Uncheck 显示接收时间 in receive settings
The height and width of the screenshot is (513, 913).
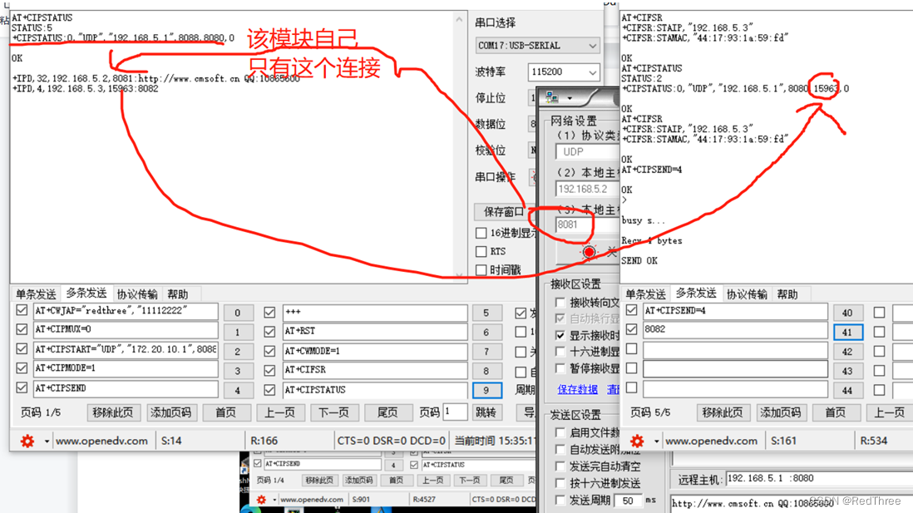[560, 335]
